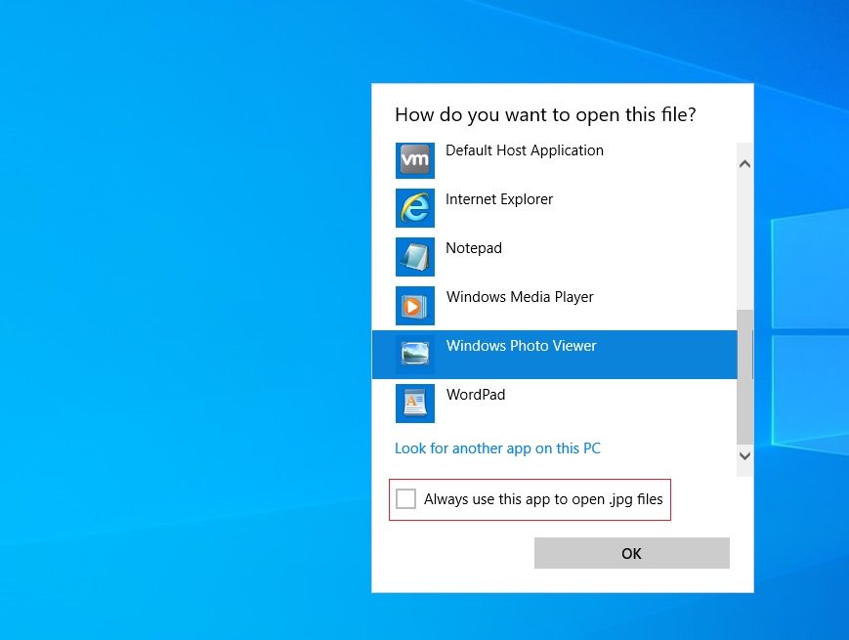Viewport: 849px width, 640px height.
Task: Enable 'Always use this app to open .jpg files'
Action: pos(406,498)
